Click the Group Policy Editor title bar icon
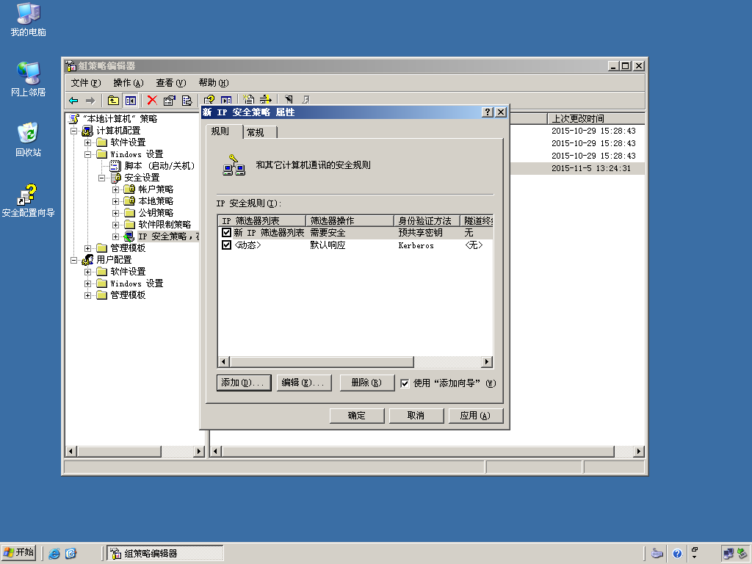This screenshot has height=564, width=752. click(x=71, y=65)
